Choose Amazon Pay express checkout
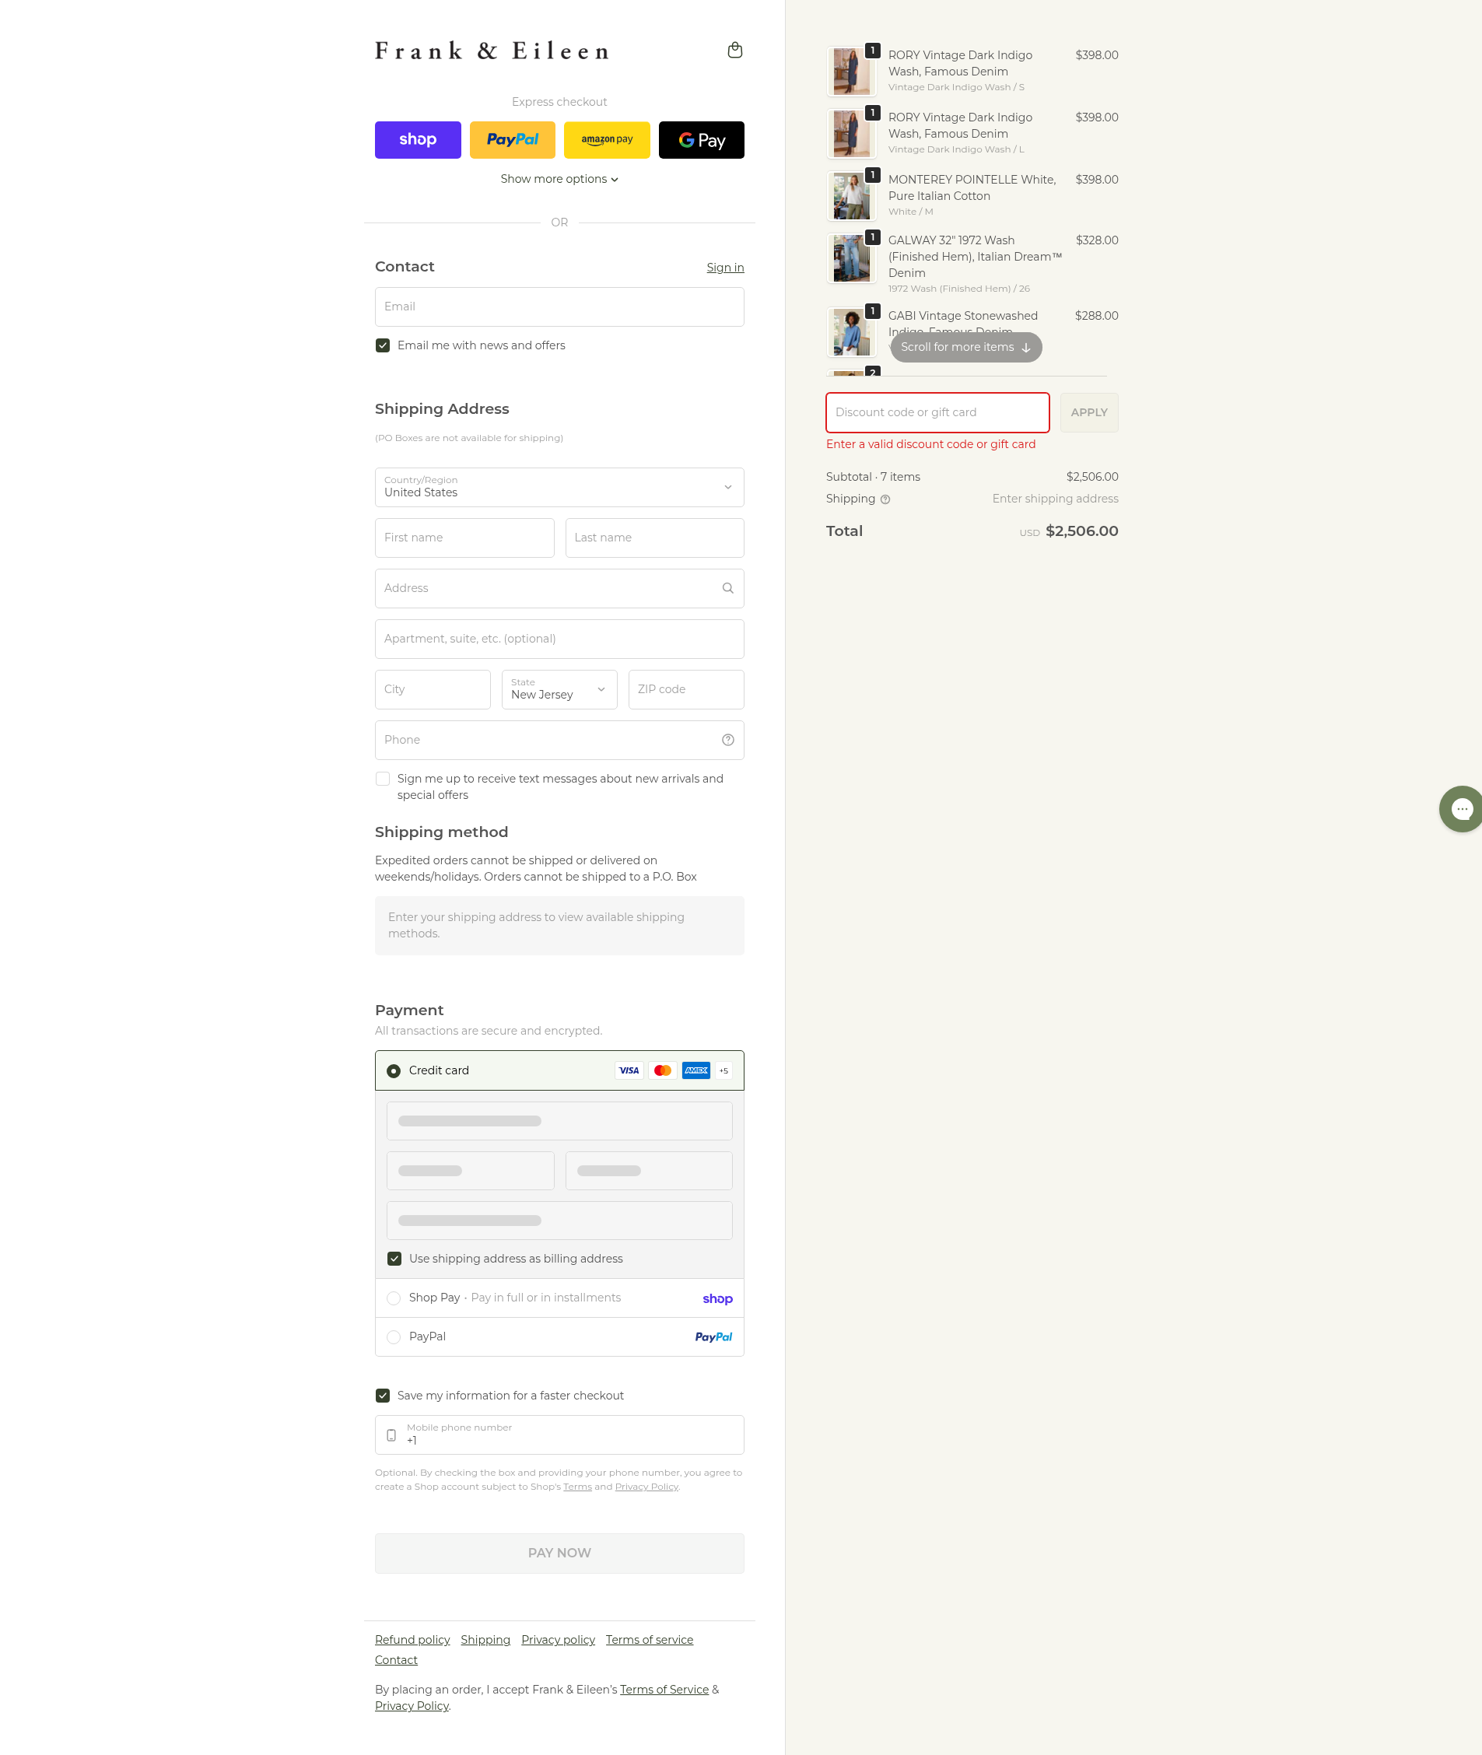 [607, 139]
